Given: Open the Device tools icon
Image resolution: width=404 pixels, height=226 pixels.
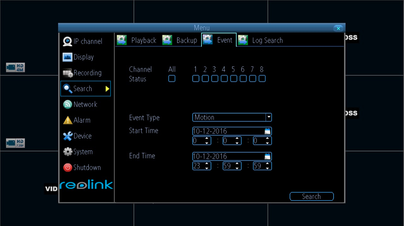Looking at the screenshot, I should (68, 136).
